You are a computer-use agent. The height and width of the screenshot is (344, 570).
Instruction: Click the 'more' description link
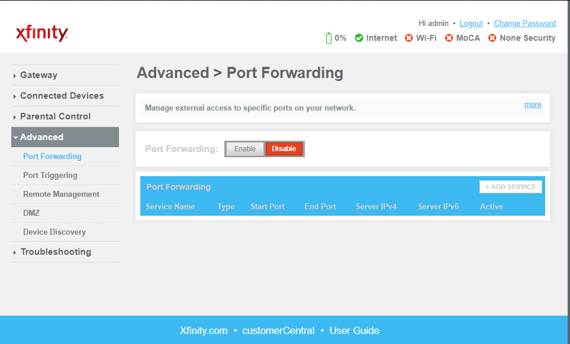[533, 105]
